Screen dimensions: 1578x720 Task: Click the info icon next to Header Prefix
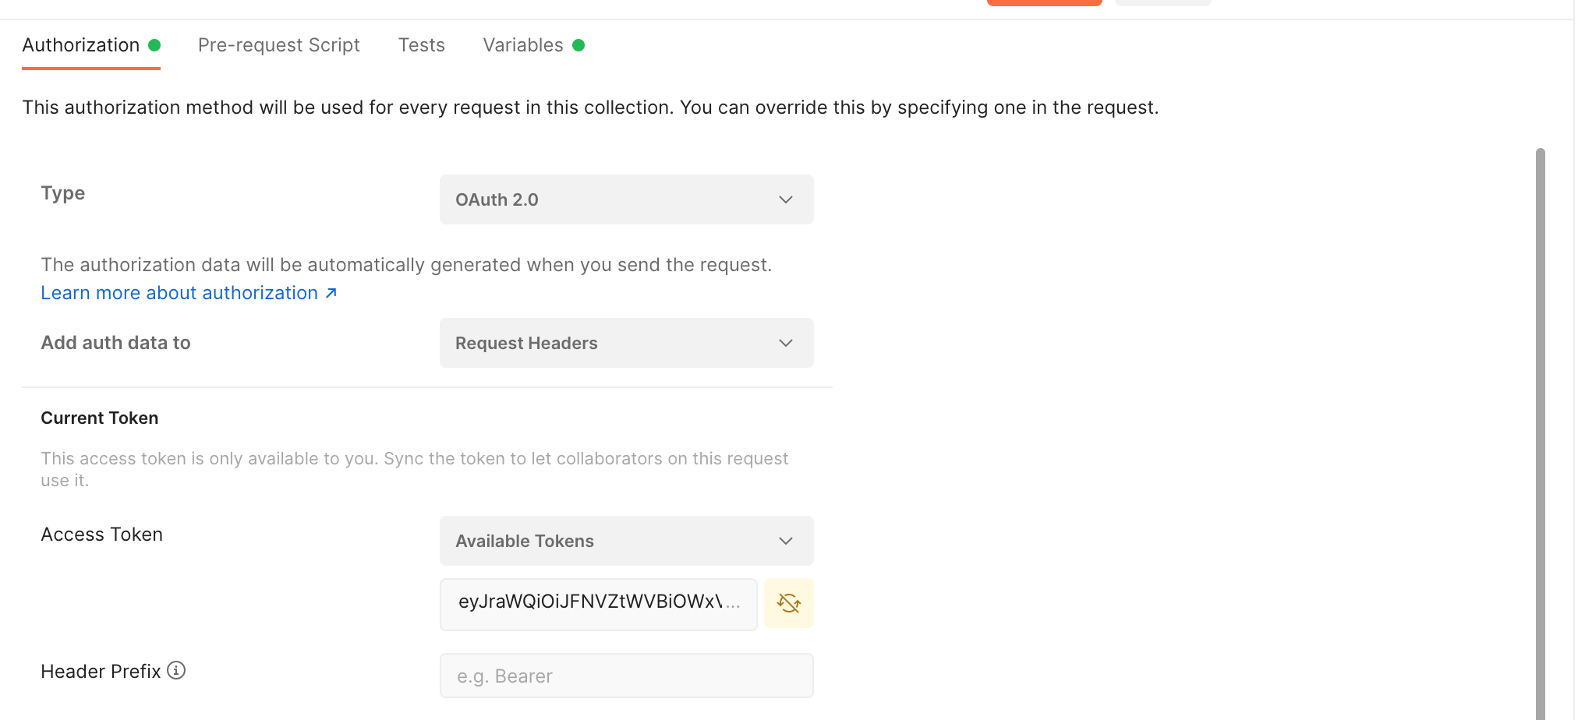tap(177, 671)
